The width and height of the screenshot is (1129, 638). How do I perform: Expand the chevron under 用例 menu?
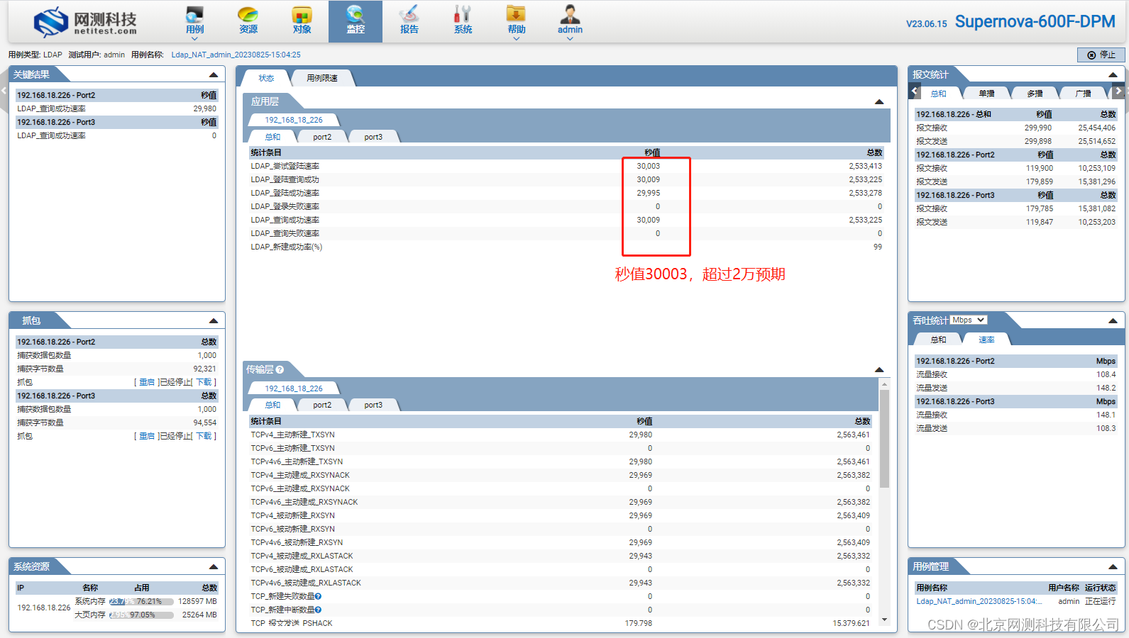(x=194, y=38)
